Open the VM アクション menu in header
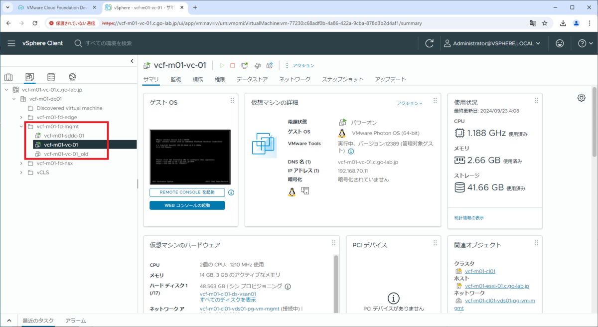Viewport: 598px width, 327px height. [x=299, y=65]
